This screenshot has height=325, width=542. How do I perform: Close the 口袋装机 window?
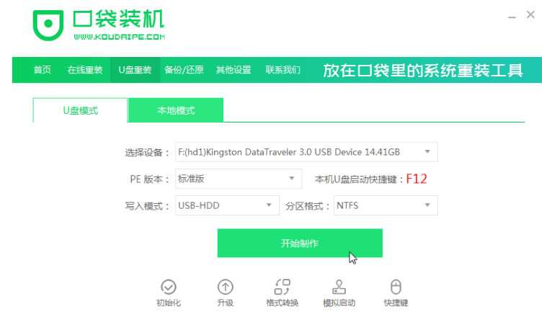(x=530, y=14)
